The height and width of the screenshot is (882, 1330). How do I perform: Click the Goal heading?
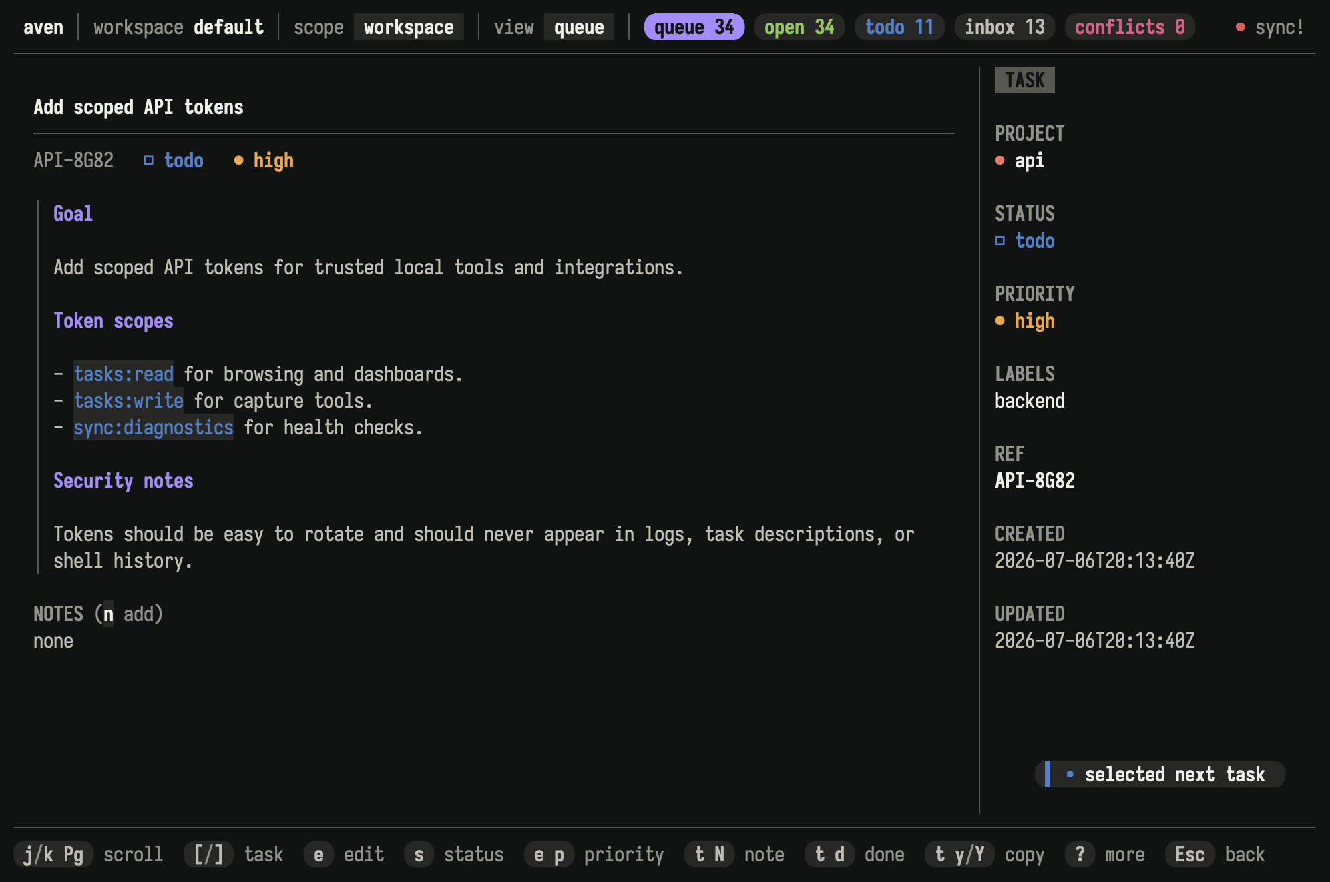pyautogui.click(x=73, y=214)
